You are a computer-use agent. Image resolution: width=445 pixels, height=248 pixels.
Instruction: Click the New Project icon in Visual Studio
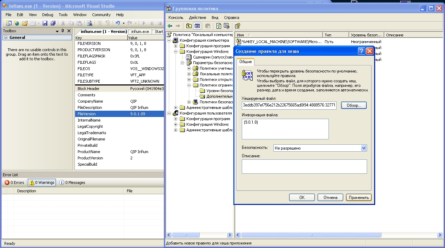9,23
